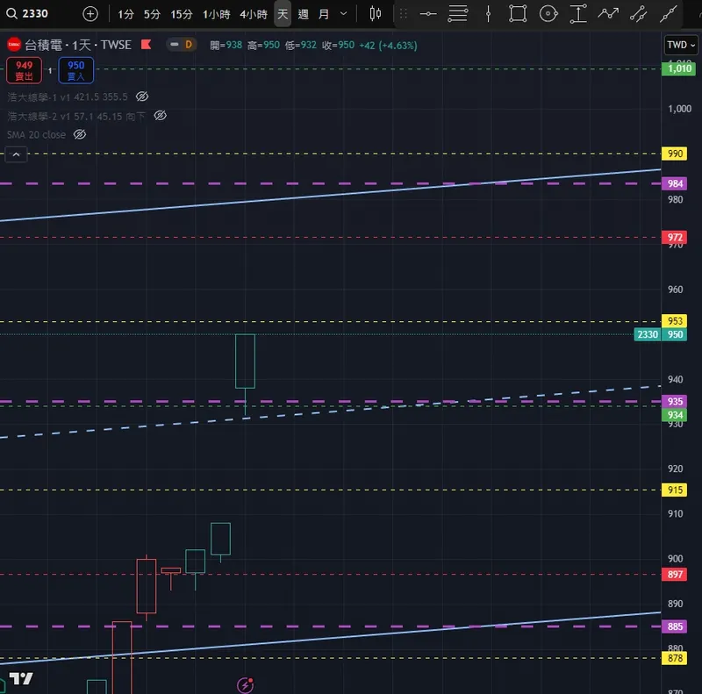The height and width of the screenshot is (694, 702).
Task: Click the +42 (+4.63%) change text
Action: [388, 46]
